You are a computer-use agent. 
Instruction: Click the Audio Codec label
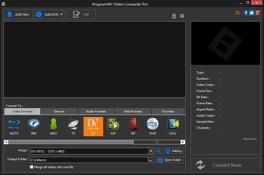pyautogui.click(x=206, y=115)
